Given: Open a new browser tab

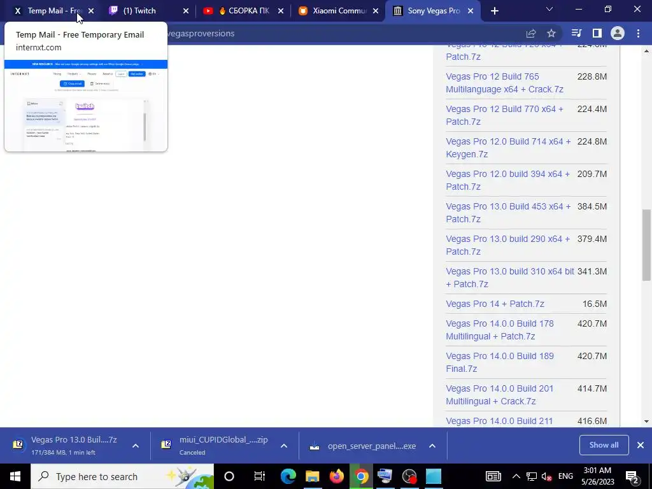Looking at the screenshot, I should [494, 11].
